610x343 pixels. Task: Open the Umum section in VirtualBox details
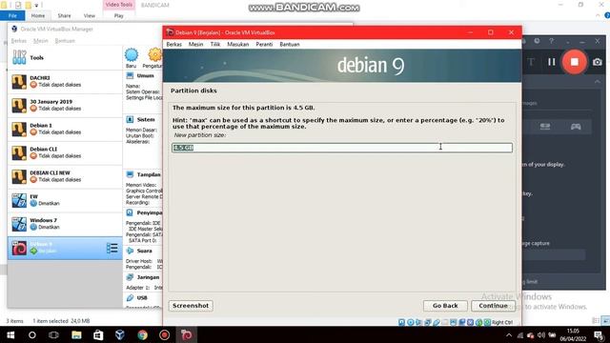click(145, 75)
